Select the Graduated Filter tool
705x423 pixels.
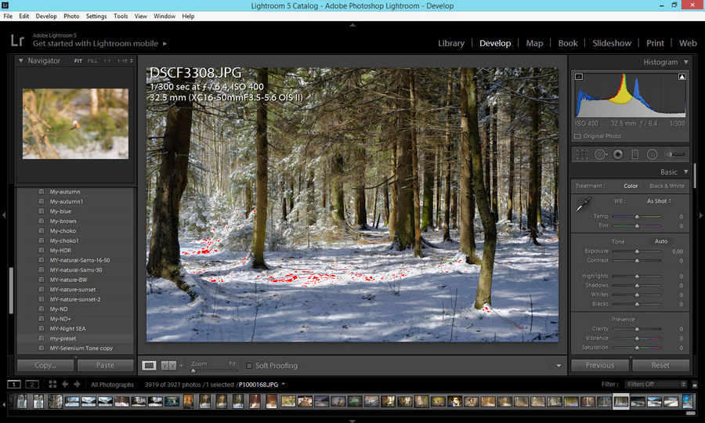click(635, 154)
